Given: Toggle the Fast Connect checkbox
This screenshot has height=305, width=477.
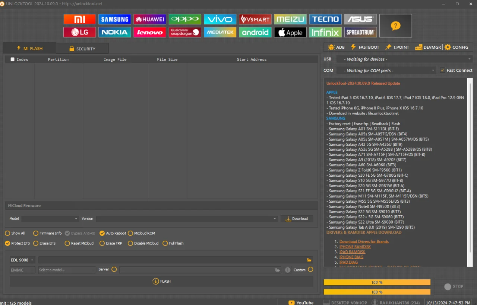Looking at the screenshot, I should (x=442, y=70).
